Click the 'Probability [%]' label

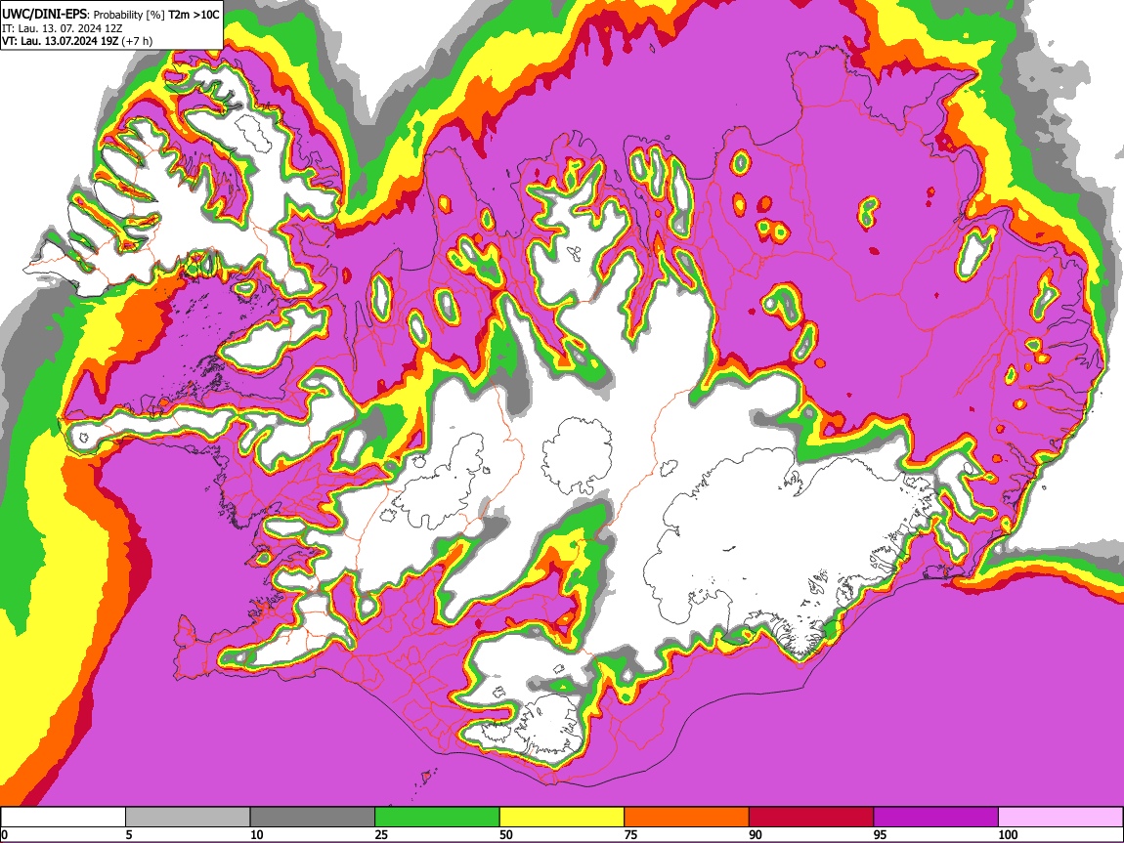(x=130, y=15)
